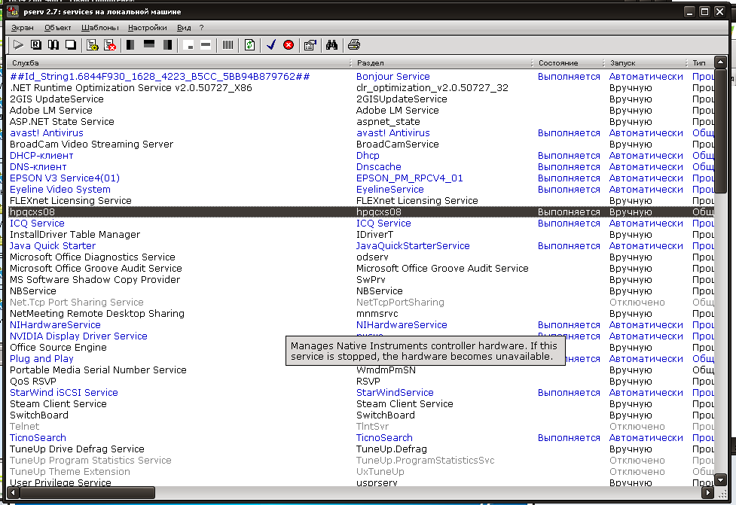
Task: Open the Объект menu
Action: click(58, 28)
